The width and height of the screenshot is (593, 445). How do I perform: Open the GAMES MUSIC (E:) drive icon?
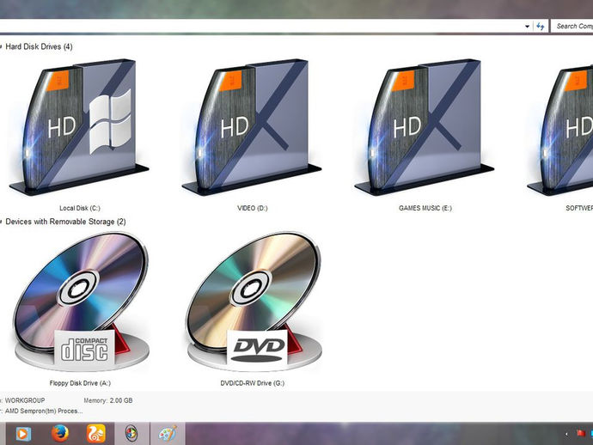(x=424, y=127)
